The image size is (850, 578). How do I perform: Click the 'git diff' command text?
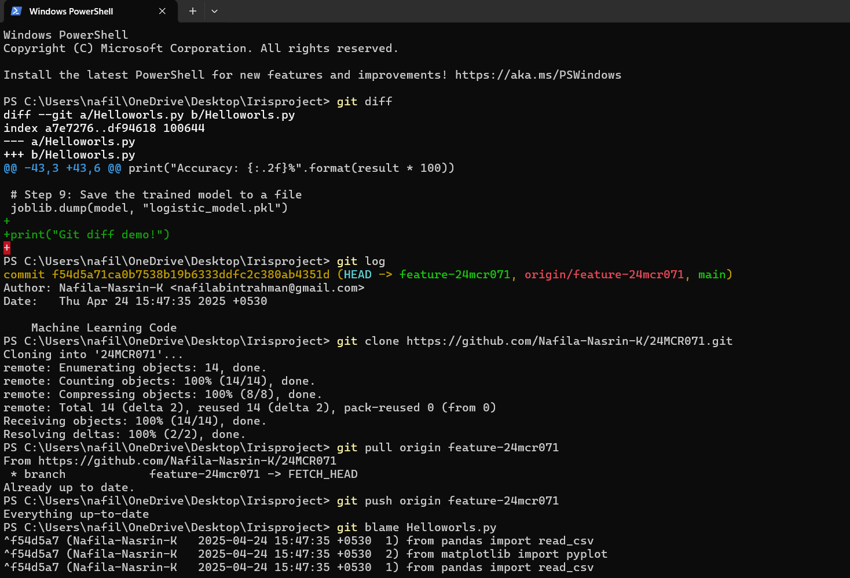(x=364, y=102)
